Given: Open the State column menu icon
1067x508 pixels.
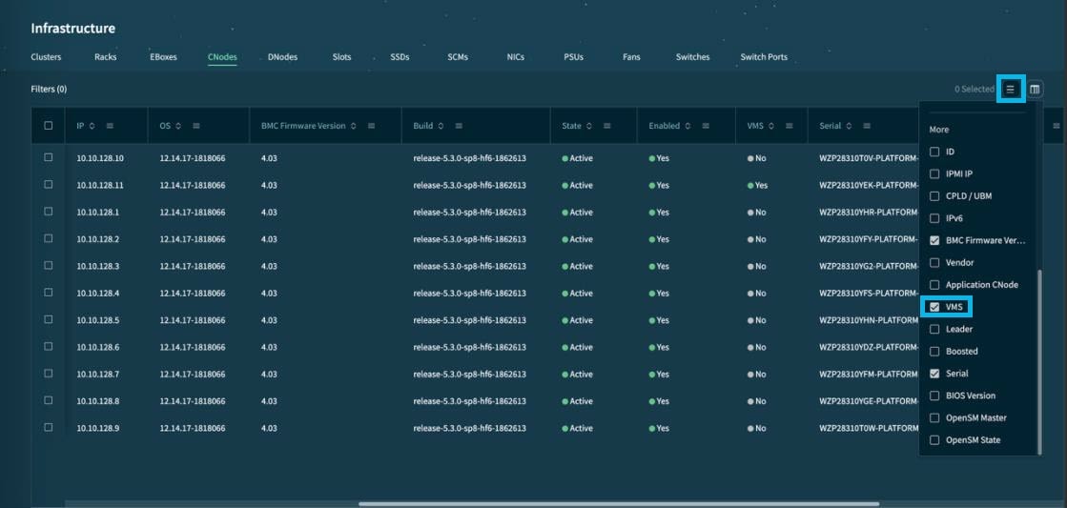Looking at the screenshot, I should pyautogui.click(x=607, y=126).
